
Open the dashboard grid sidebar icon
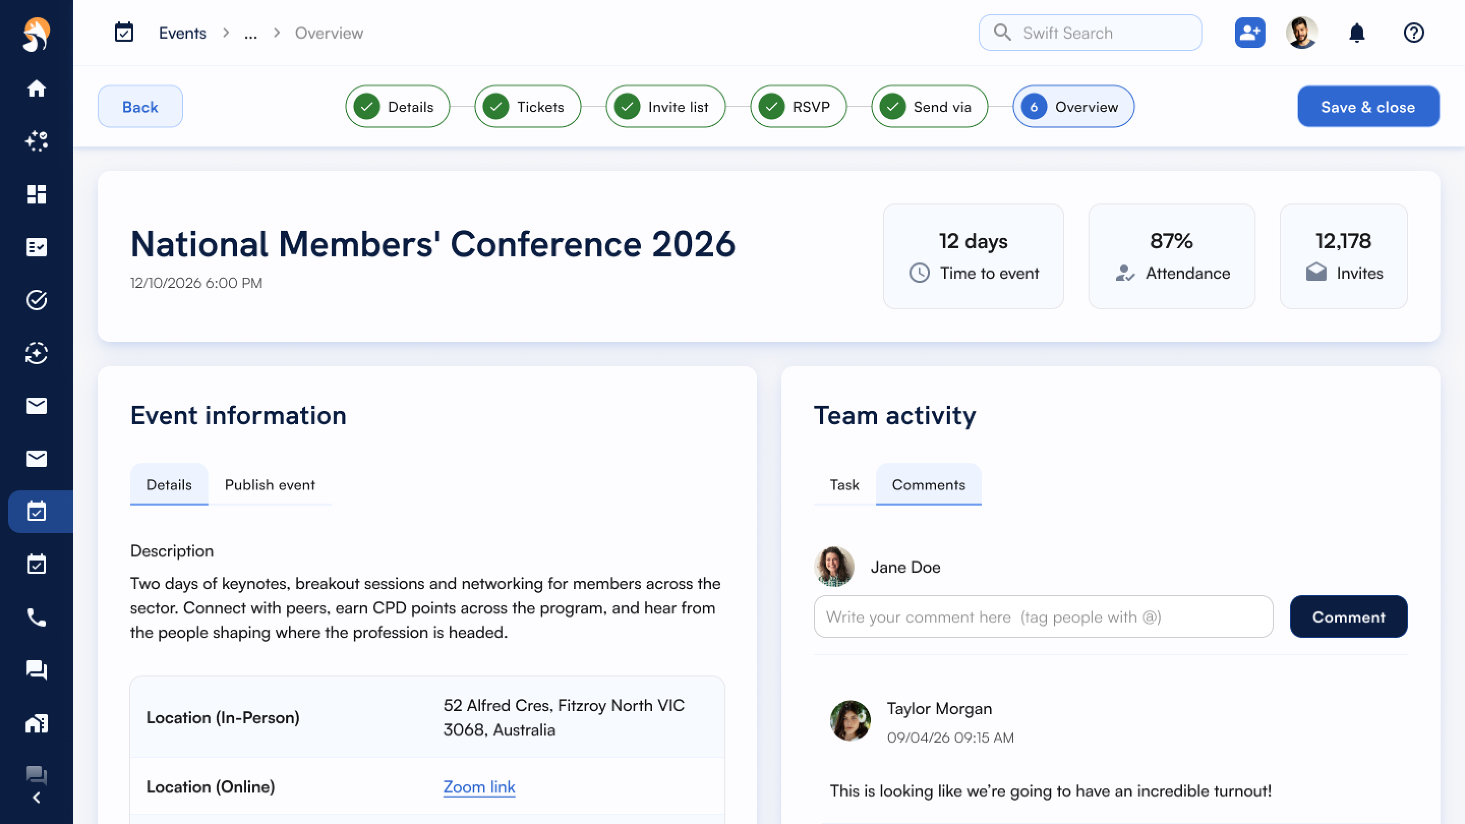[x=37, y=194]
